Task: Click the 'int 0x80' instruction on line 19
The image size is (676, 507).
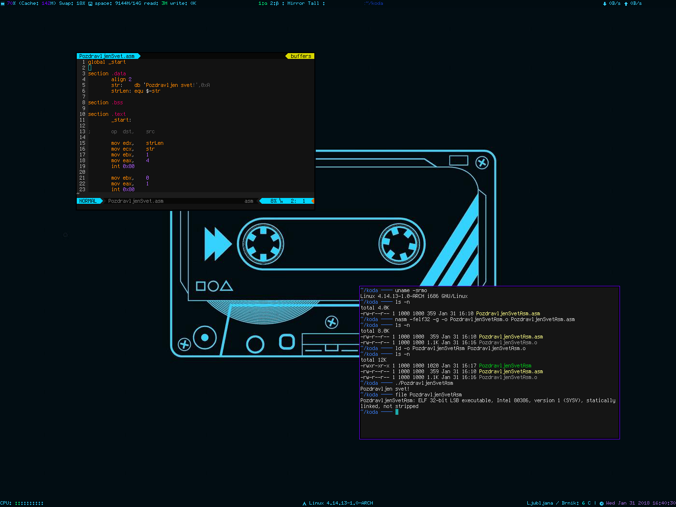Action: [123, 166]
